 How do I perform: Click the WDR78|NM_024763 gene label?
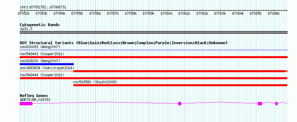point(35,100)
